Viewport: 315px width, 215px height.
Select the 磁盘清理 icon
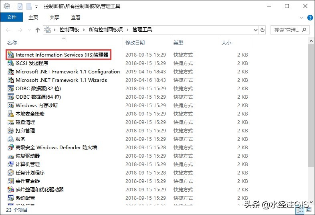(x=11, y=122)
